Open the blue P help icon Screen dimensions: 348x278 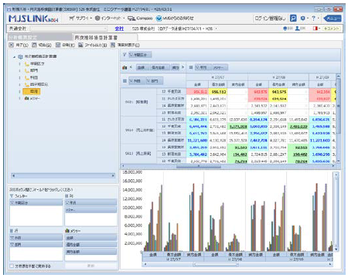pyautogui.click(x=293, y=19)
